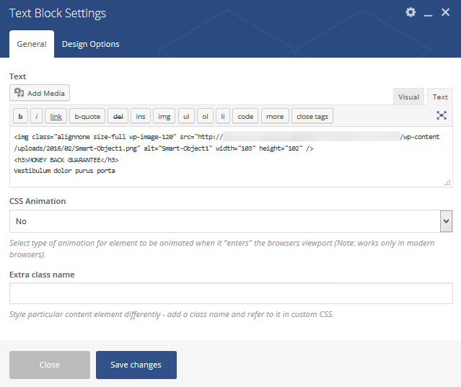
Task: Click the Add Media button
Action: [40, 93]
